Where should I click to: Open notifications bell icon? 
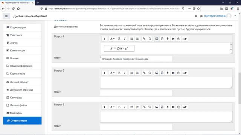coord(196,16)
